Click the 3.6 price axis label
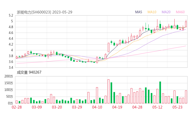The image size is (190, 113). coord(11,62)
